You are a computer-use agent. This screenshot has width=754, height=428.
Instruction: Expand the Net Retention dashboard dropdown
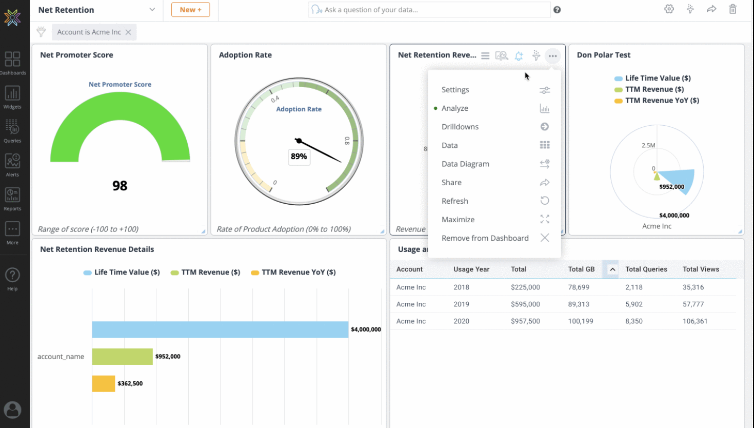pos(152,10)
